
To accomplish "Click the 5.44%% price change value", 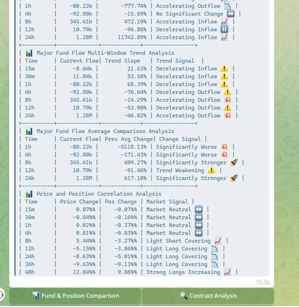I will 86,241.
